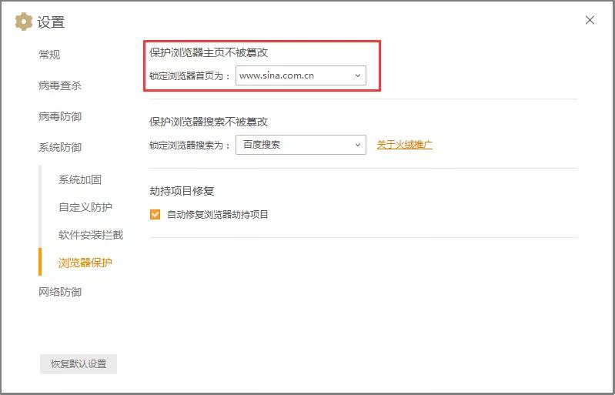615x395 pixels.
Task: Open the homepage lock dropdown showing www.sina.com.cn
Action: (x=301, y=75)
